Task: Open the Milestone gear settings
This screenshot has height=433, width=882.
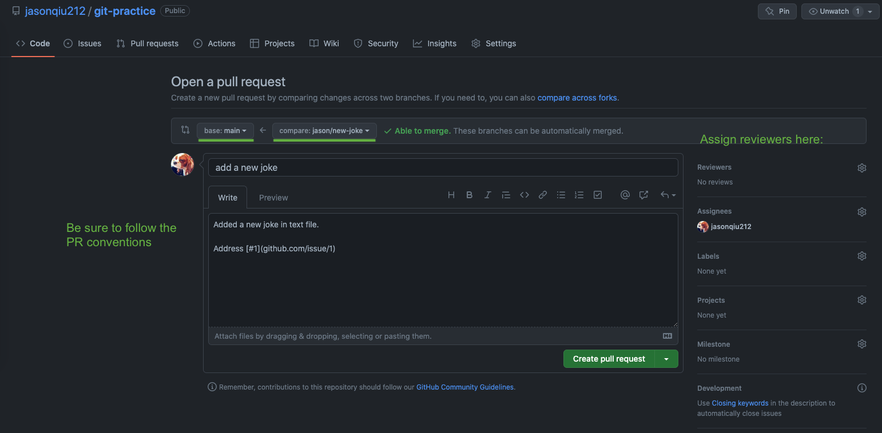Action: pos(862,344)
